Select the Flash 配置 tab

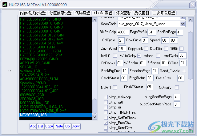click(103, 13)
